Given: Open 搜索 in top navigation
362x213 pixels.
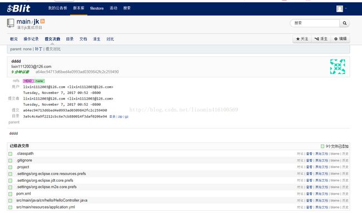Looking at the screenshot, I should (x=127, y=8).
